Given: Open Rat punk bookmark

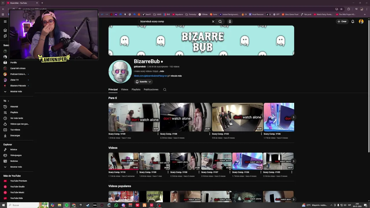Looking at the screenshot, I should tap(306, 14).
